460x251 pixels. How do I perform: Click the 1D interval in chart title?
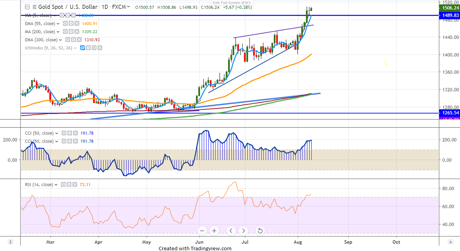[105, 7]
